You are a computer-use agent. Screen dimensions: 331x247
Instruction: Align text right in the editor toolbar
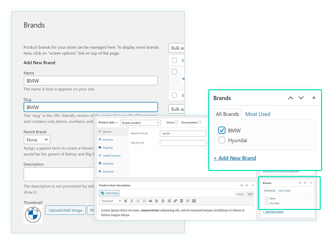tap(169, 201)
